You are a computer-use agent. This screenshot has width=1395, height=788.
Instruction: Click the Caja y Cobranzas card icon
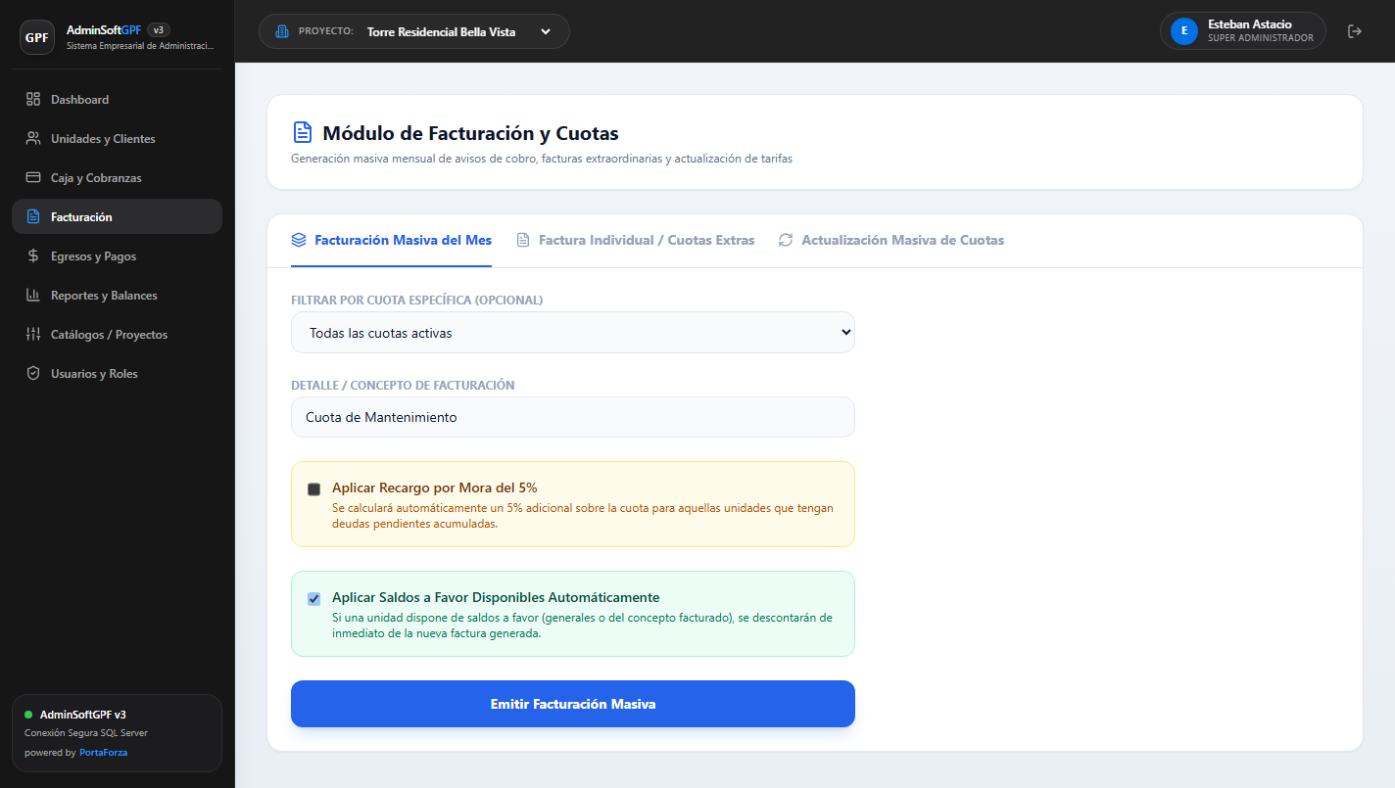(33, 177)
